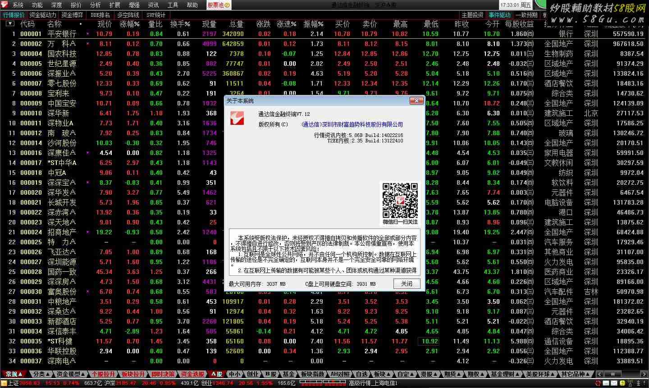Expand the 板块 bottom tab menu

point(382,374)
